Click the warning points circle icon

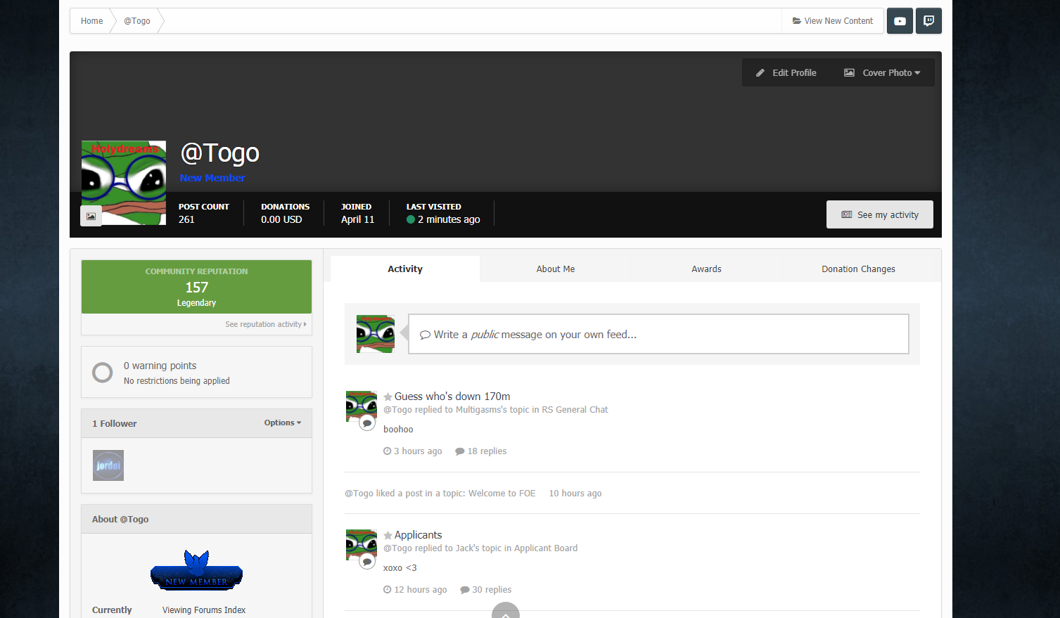(103, 373)
